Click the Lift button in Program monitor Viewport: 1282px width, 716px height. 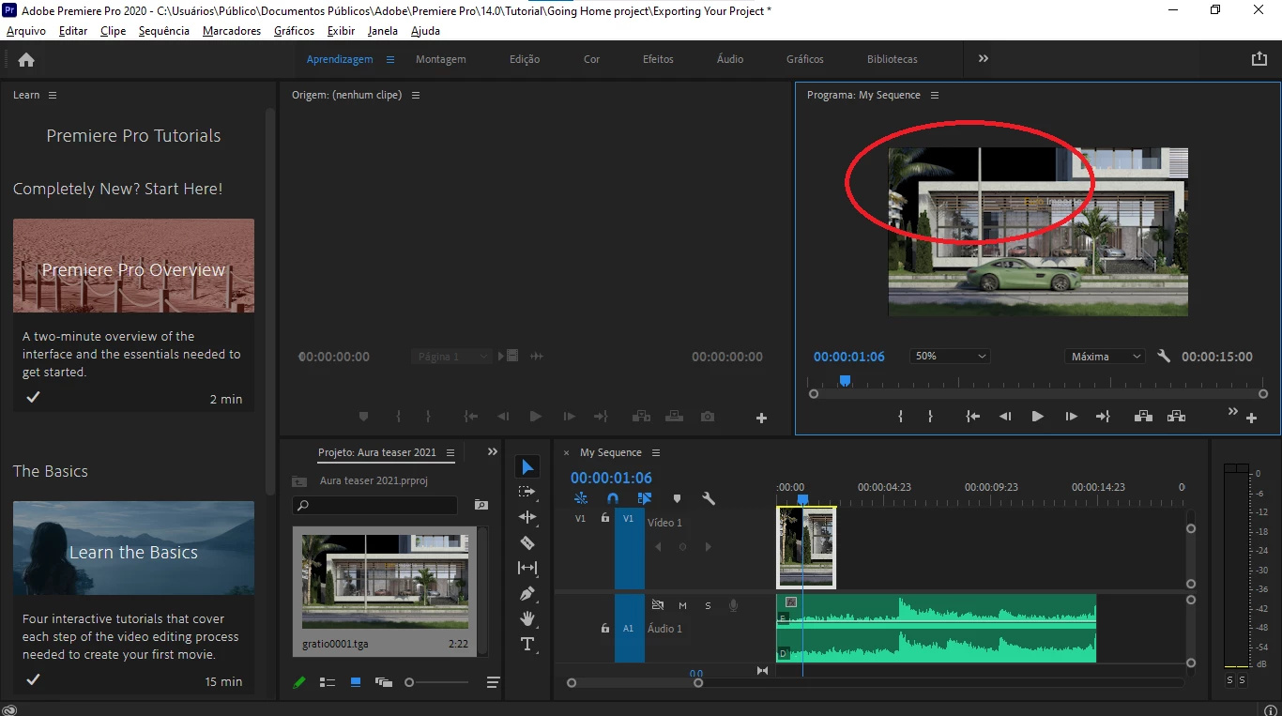(x=1143, y=417)
